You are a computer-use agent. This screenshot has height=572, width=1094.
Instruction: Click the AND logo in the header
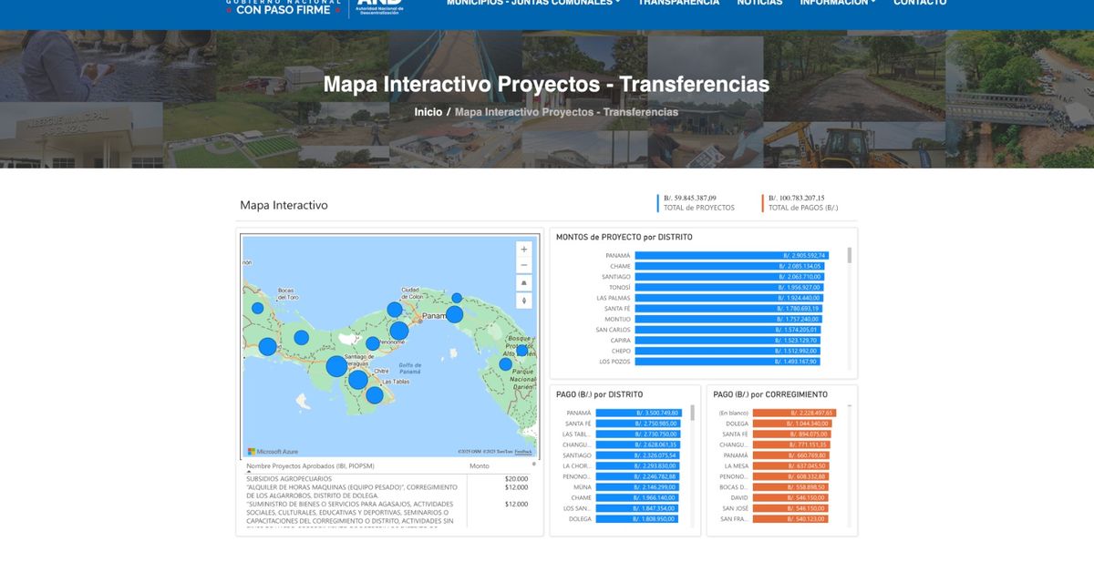pyautogui.click(x=379, y=5)
